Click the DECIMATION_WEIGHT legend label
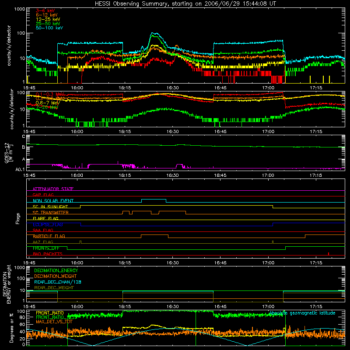The height and width of the screenshot is (350, 350). click(x=56, y=276)
